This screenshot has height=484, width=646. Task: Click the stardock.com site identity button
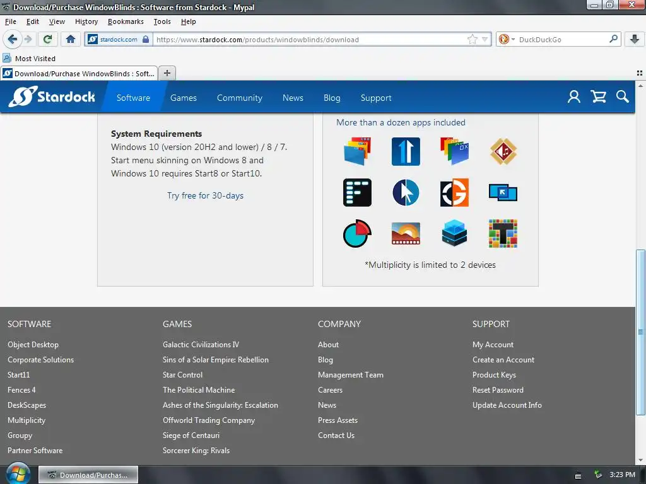pyautogui.click(x=118, y=39)
